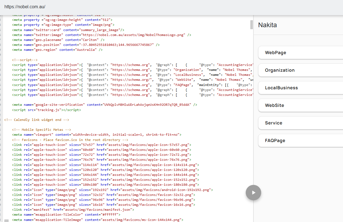Click the ld+json script line typed LocalBusiness
This screenshot has width=343, height=222.
tap(133, 75)
